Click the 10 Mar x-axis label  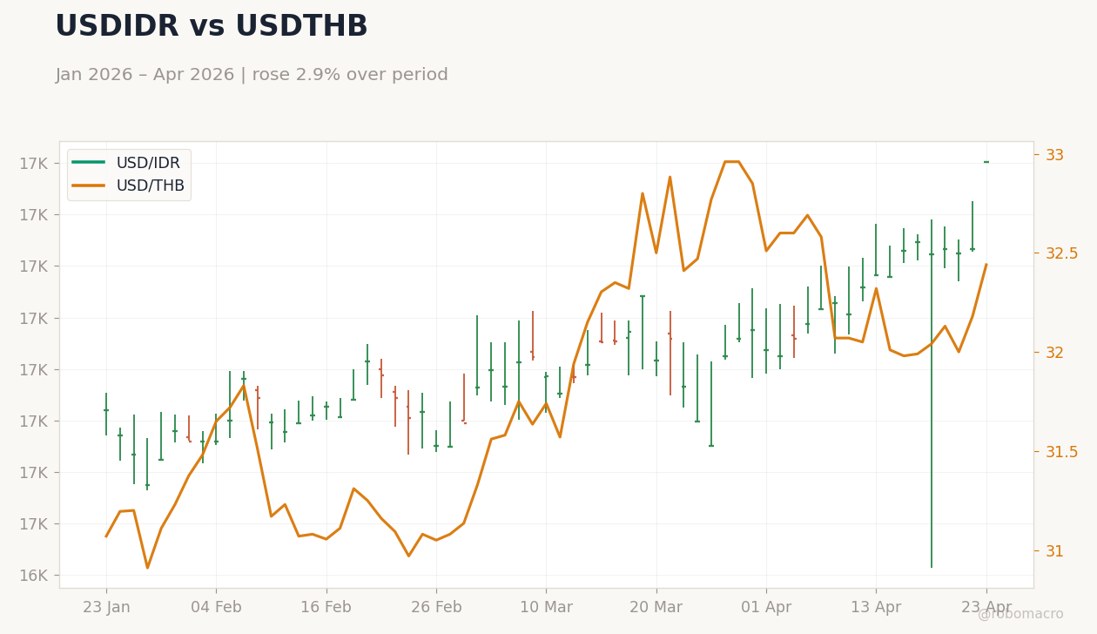(546, 608)
